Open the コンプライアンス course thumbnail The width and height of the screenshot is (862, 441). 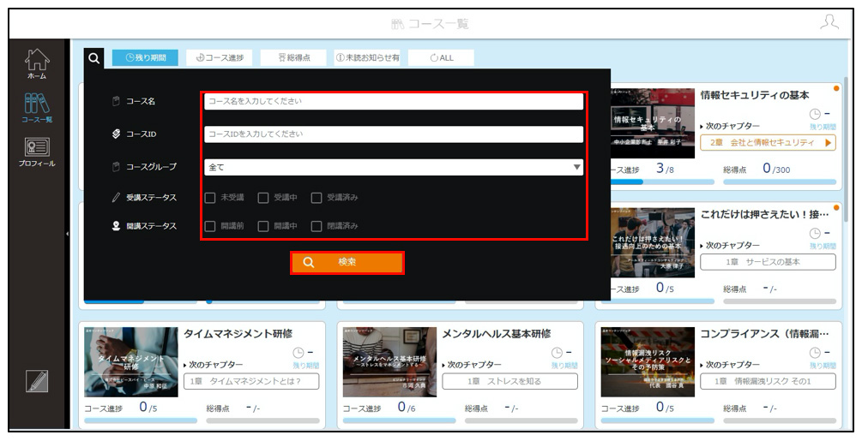pyautogui.click(x=648, y=362)
